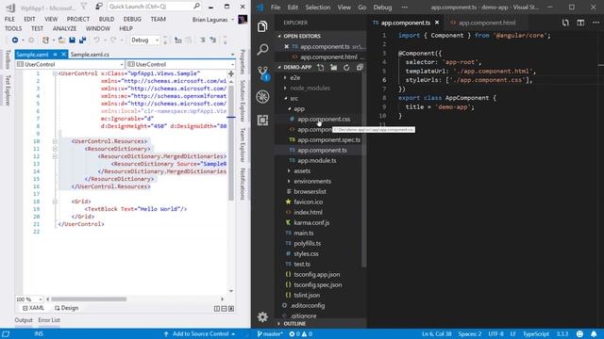This screenshot has height=339, width=604.
Task: Collapse UserControl.Resources code region on line 10
Action: [x=55, y=141]
